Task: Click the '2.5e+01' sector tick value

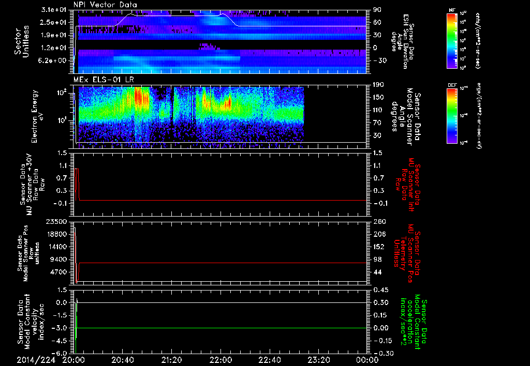Action: click(53, 22)
